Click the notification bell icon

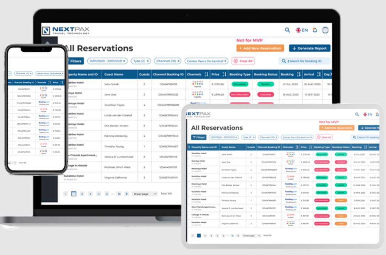[315, 30]
